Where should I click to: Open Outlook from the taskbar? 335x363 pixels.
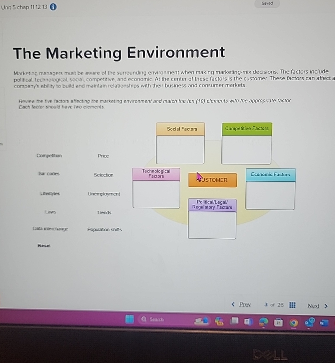point(309,321)
